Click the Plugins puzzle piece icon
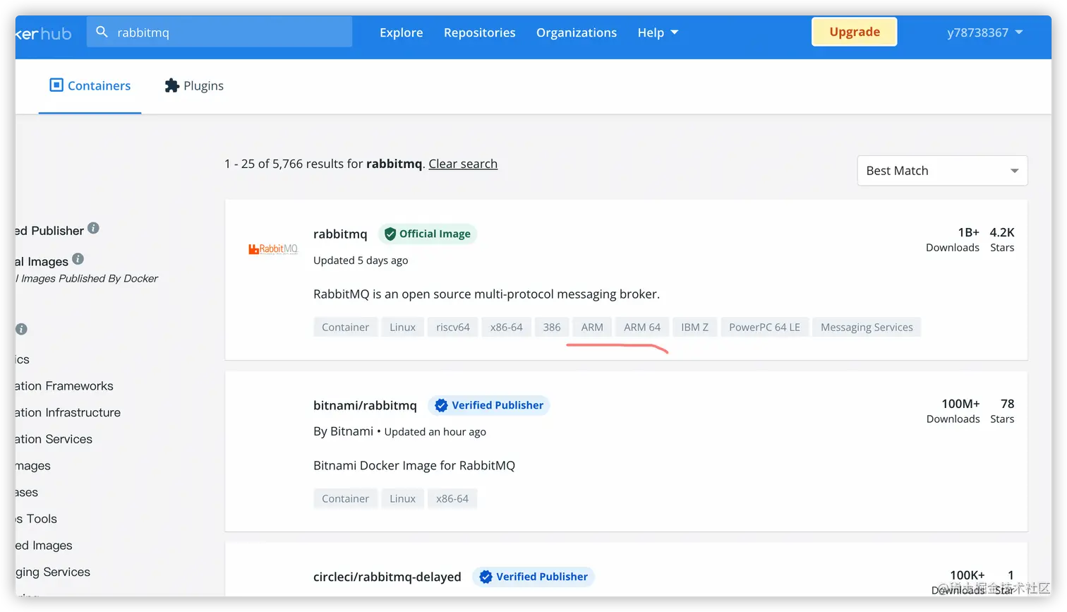Screen dimensions: 1067x612 click(x=171, y=85)
